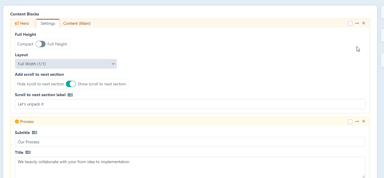Click the translation icon next to Title
The height and width of the screenshot is (178, 384).
[x=28, y=152]
